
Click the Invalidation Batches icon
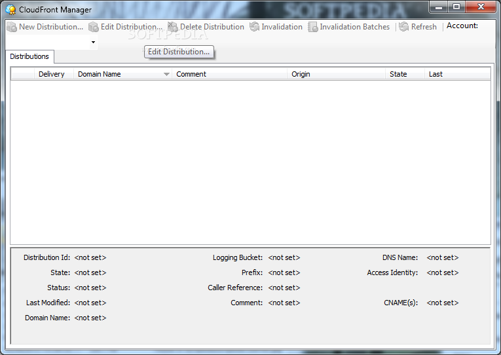pos(313,27)
